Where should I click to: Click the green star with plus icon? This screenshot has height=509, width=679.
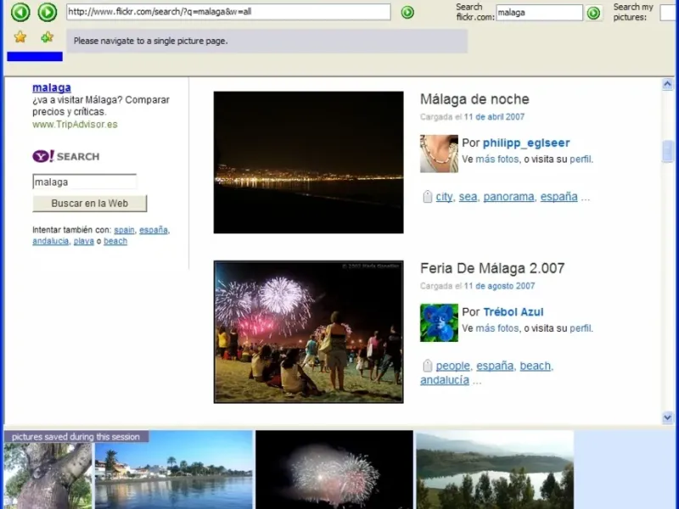click(47, 37)
